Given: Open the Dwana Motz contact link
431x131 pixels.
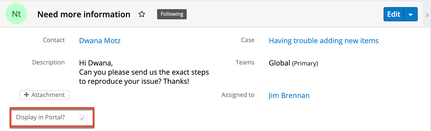Looking at the screenshot, I should (x=100, y=41).
